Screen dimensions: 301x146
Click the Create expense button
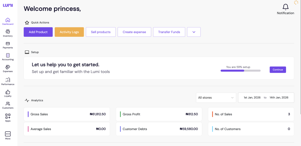pos(134,32)
